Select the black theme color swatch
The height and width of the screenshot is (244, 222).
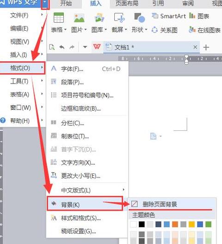(x=142, y=225)
